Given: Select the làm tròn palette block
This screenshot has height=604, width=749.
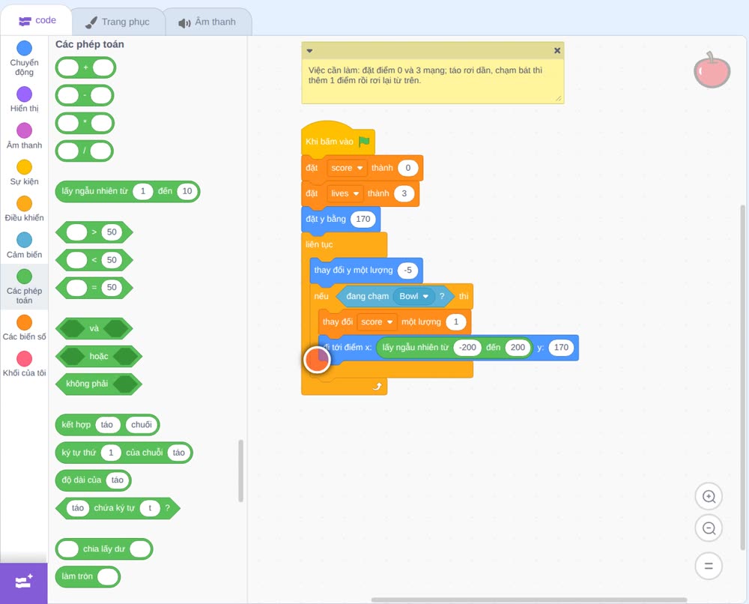Looking at the screenshot, I should [88, 576].
